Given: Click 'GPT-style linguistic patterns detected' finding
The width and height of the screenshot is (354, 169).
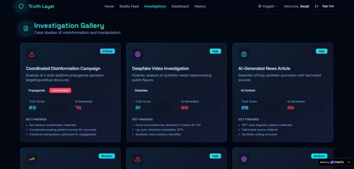Looking at the screenshot, I should 267,125.
